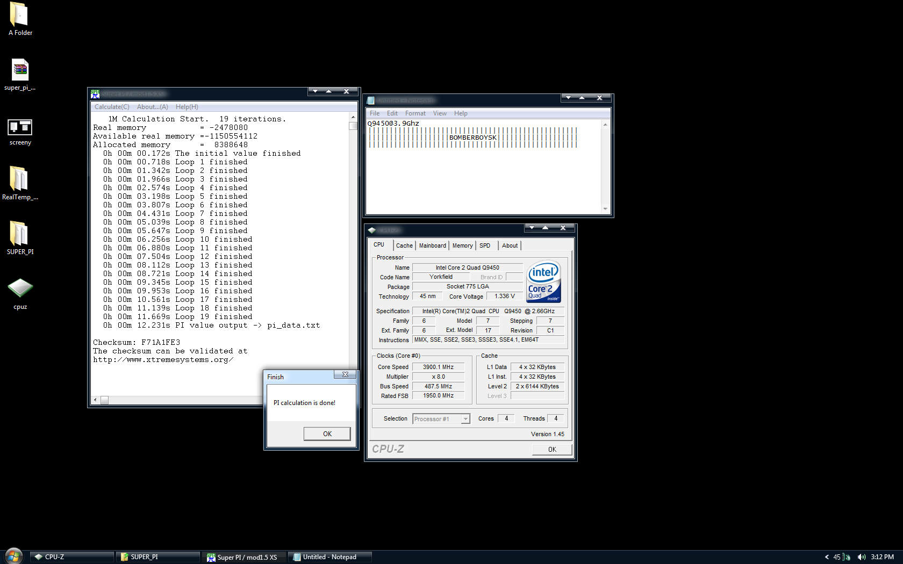Click Super PI vertical scrollbar up arrow
This screenshot has height=564, width=903.
353,117
